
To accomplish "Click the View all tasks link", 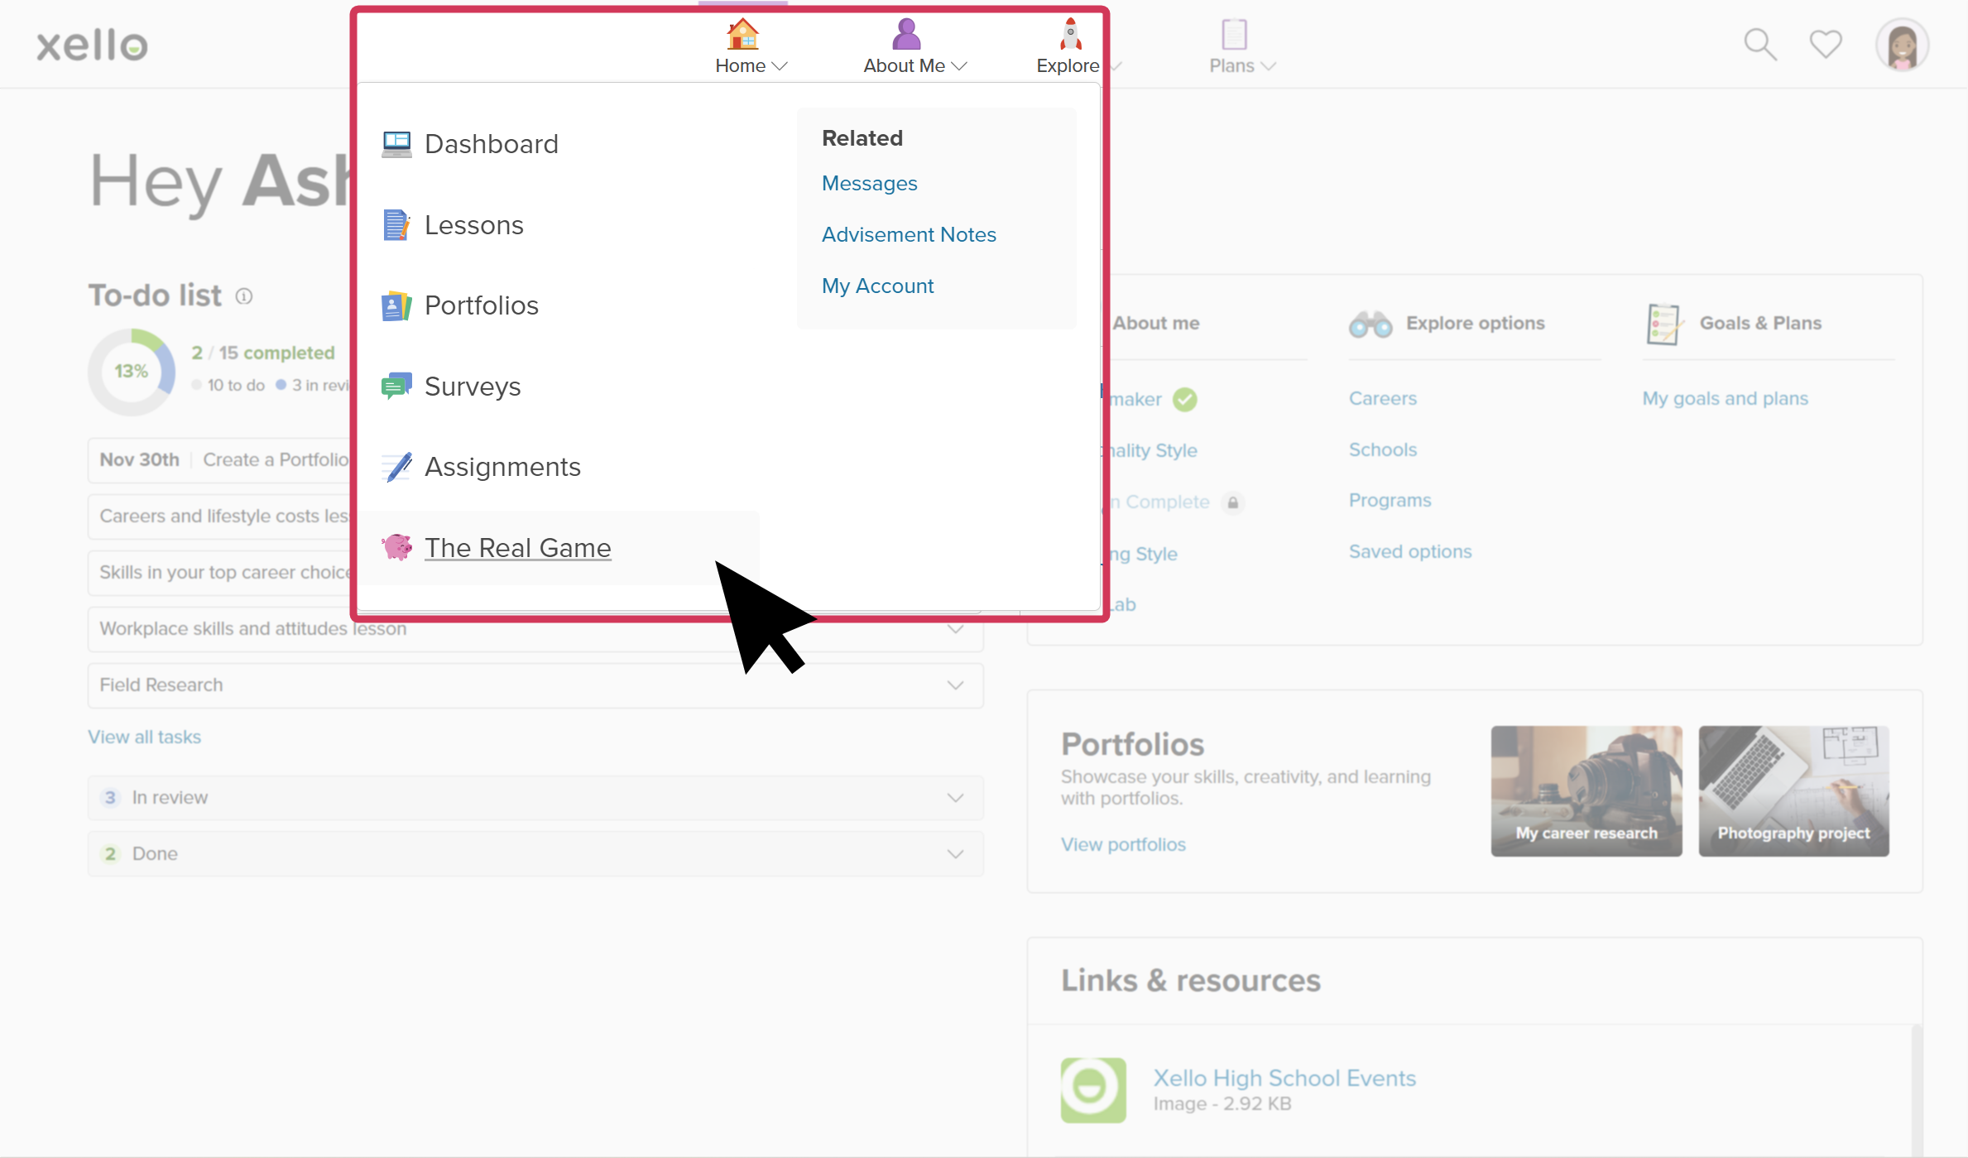I will coord(144,736).
